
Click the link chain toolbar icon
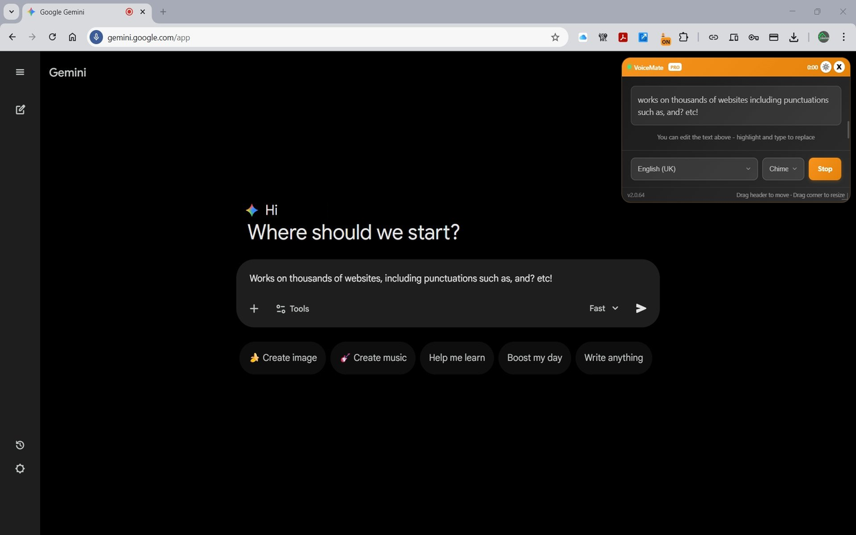click(714, 37)
